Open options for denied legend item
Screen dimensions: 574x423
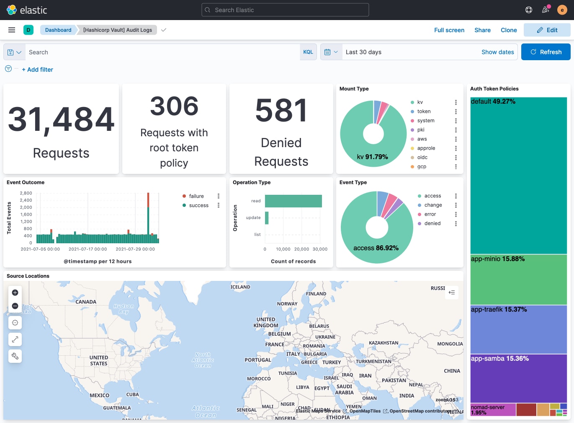tap(456, 224)
